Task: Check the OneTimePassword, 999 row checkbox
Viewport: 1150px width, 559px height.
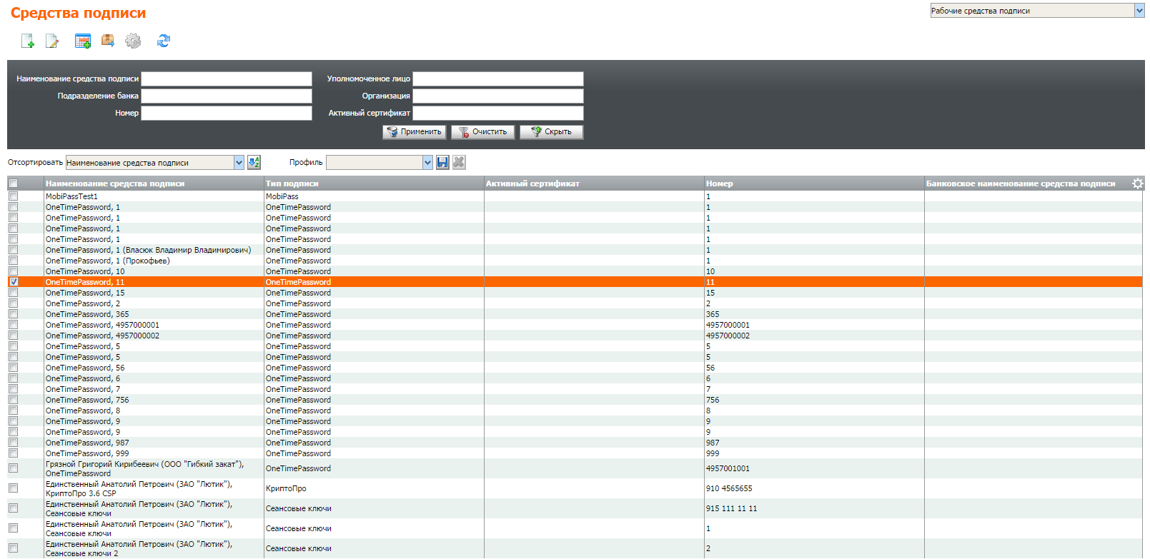Action: 13,453
